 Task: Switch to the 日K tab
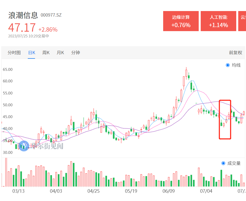point(32,52)
